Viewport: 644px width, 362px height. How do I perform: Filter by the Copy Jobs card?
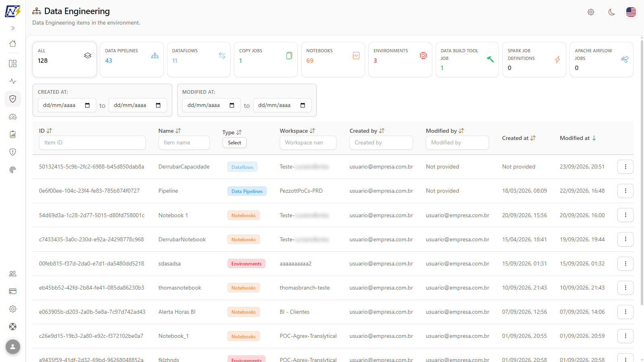(x=266, y=60)
